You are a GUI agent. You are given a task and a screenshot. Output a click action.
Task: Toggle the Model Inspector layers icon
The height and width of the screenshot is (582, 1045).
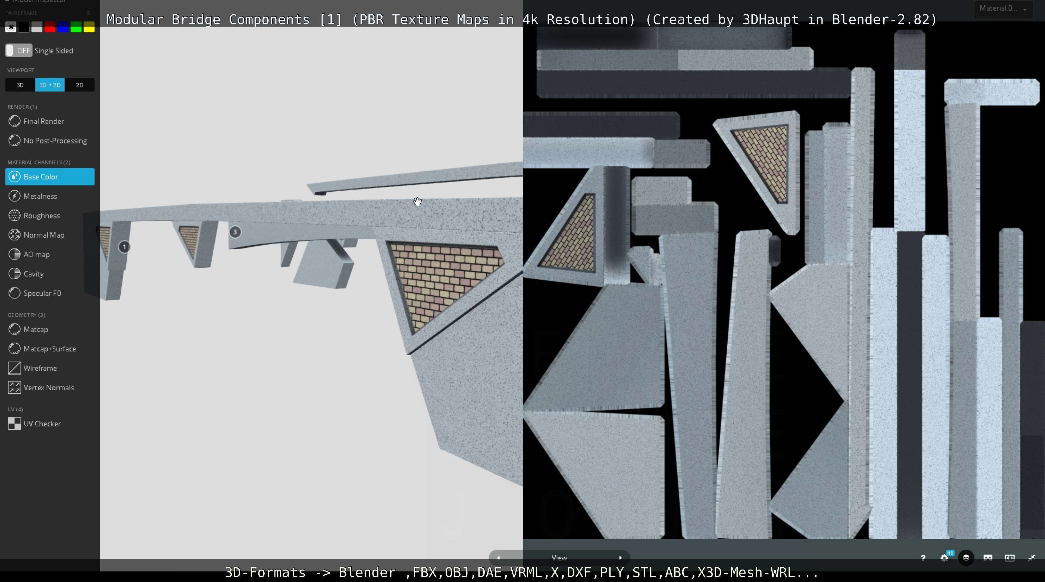(x=966, y=558)
